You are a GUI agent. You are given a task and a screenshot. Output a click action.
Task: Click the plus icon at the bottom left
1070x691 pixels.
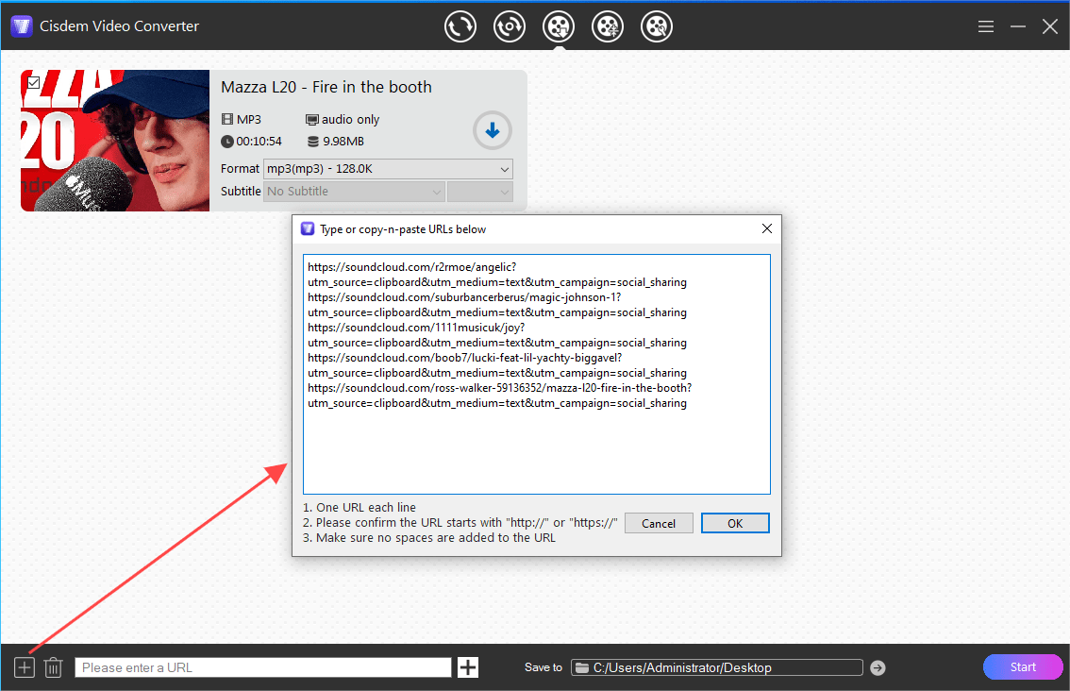pos(24,666)
